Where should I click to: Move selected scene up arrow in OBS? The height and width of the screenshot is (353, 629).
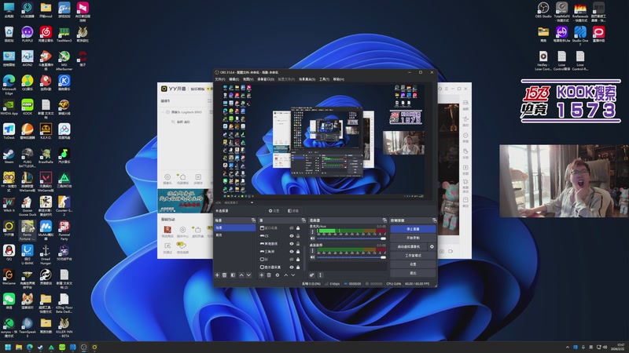tap(241, 275)
